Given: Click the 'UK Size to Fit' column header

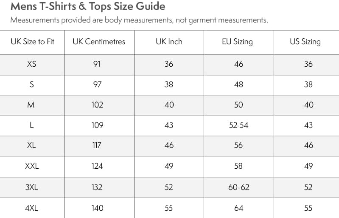Looking at the screenshot, I should [32, 42].
